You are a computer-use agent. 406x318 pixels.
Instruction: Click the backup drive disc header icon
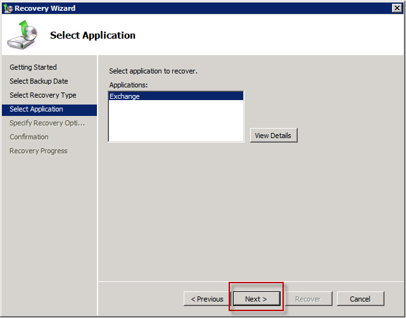(23, 35)
